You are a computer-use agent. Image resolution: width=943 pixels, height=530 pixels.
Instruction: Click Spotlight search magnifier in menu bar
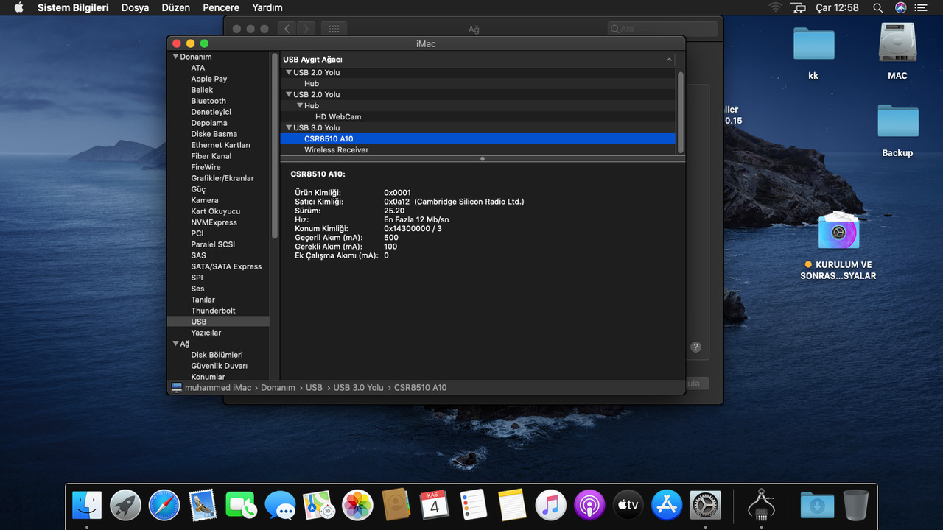point(877,7)
